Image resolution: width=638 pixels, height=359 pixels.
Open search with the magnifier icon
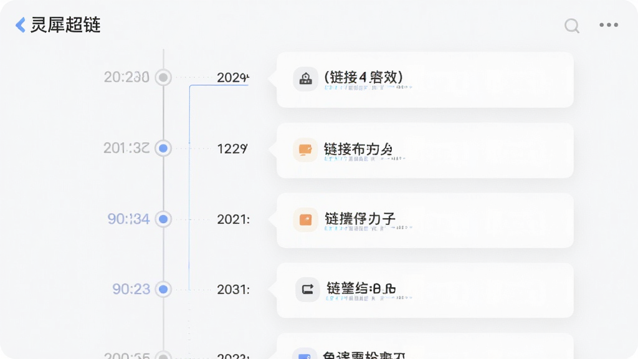point(572,26)
